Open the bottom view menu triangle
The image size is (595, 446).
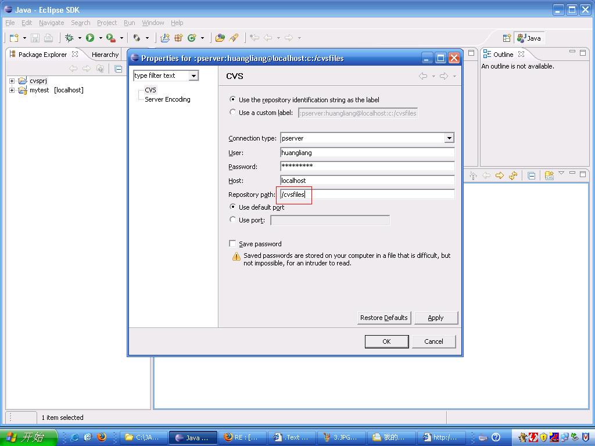(x=561, y=173)
